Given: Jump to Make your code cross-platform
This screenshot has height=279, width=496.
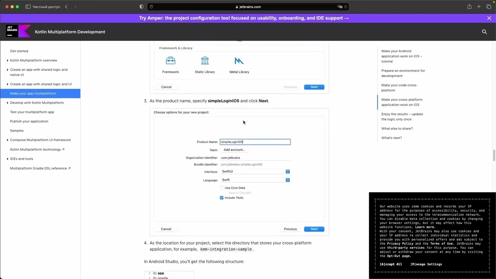Looking at the screenshot, I should point(399,88).
